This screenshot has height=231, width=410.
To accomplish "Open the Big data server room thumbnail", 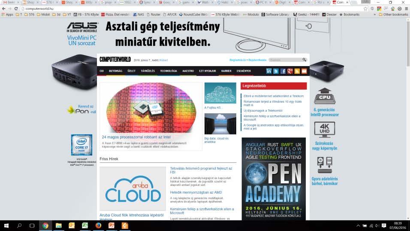I will pyautogui.click(x=220, y=124).
